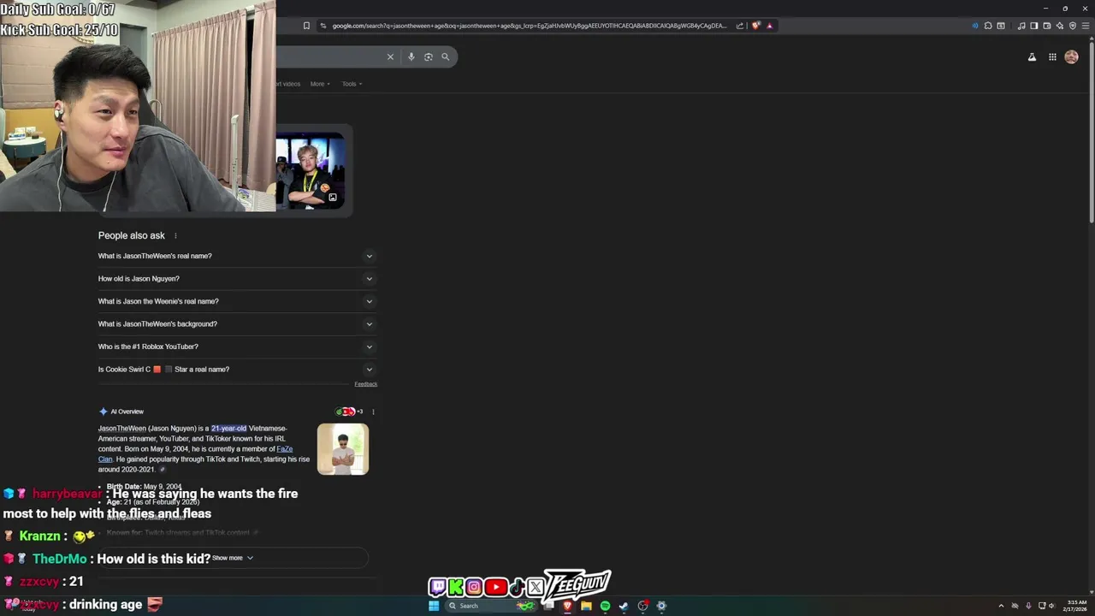
Task: Expand 'What is JasonTheWeen's real name?'
Action: click(236, 256)
